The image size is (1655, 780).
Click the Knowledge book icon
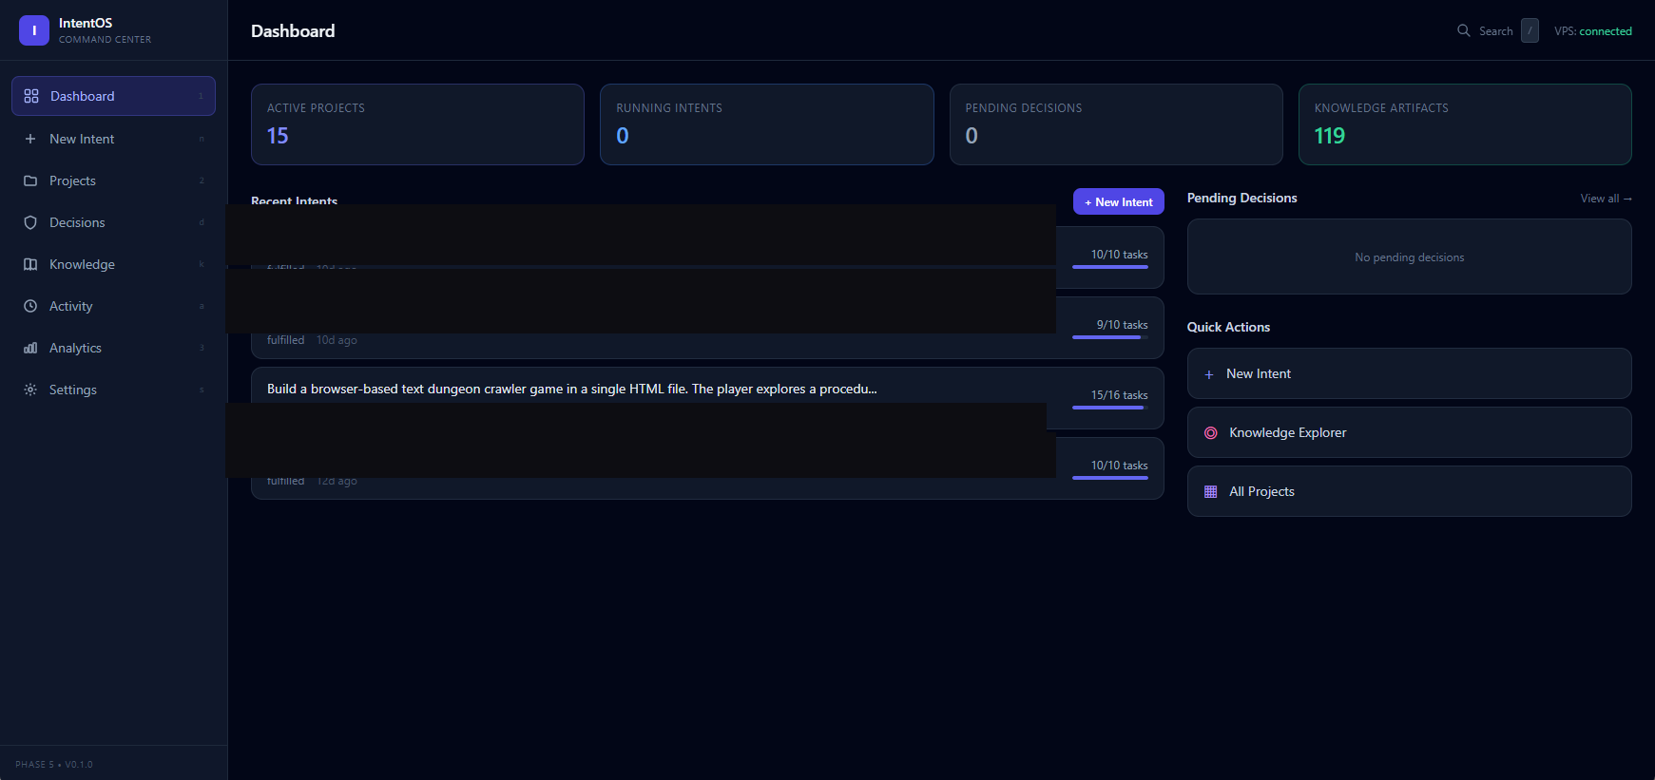[x=30, y=264]
